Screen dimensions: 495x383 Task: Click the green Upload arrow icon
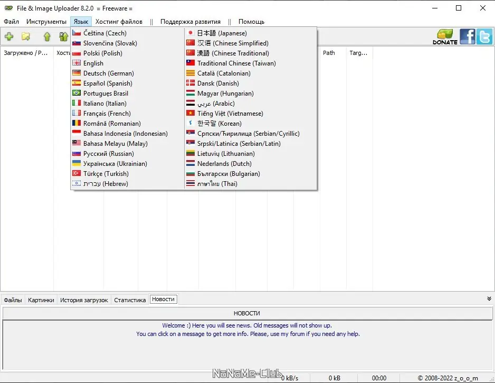click(47, 36)
